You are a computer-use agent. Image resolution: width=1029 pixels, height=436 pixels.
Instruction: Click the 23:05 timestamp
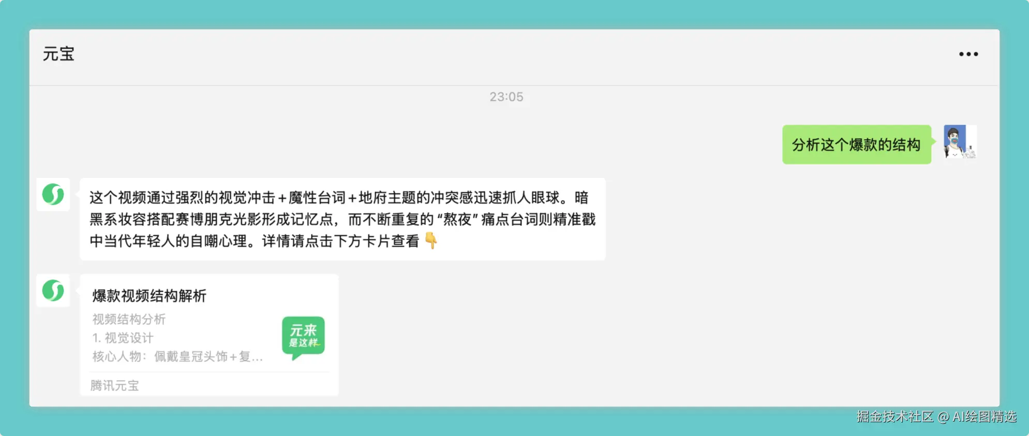coord(506,97)
